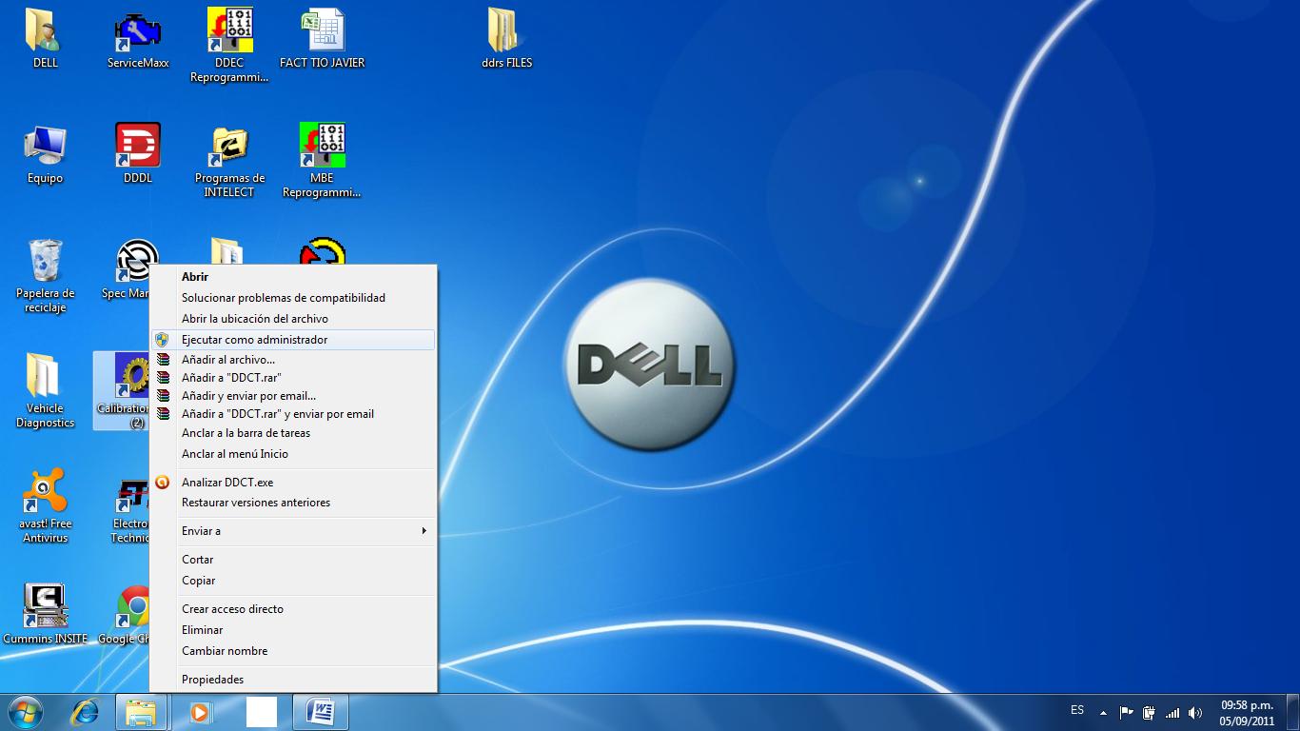Choose Abrir in the context menu
This screenshot has height=731, width=1300.
tap(293, 277)
